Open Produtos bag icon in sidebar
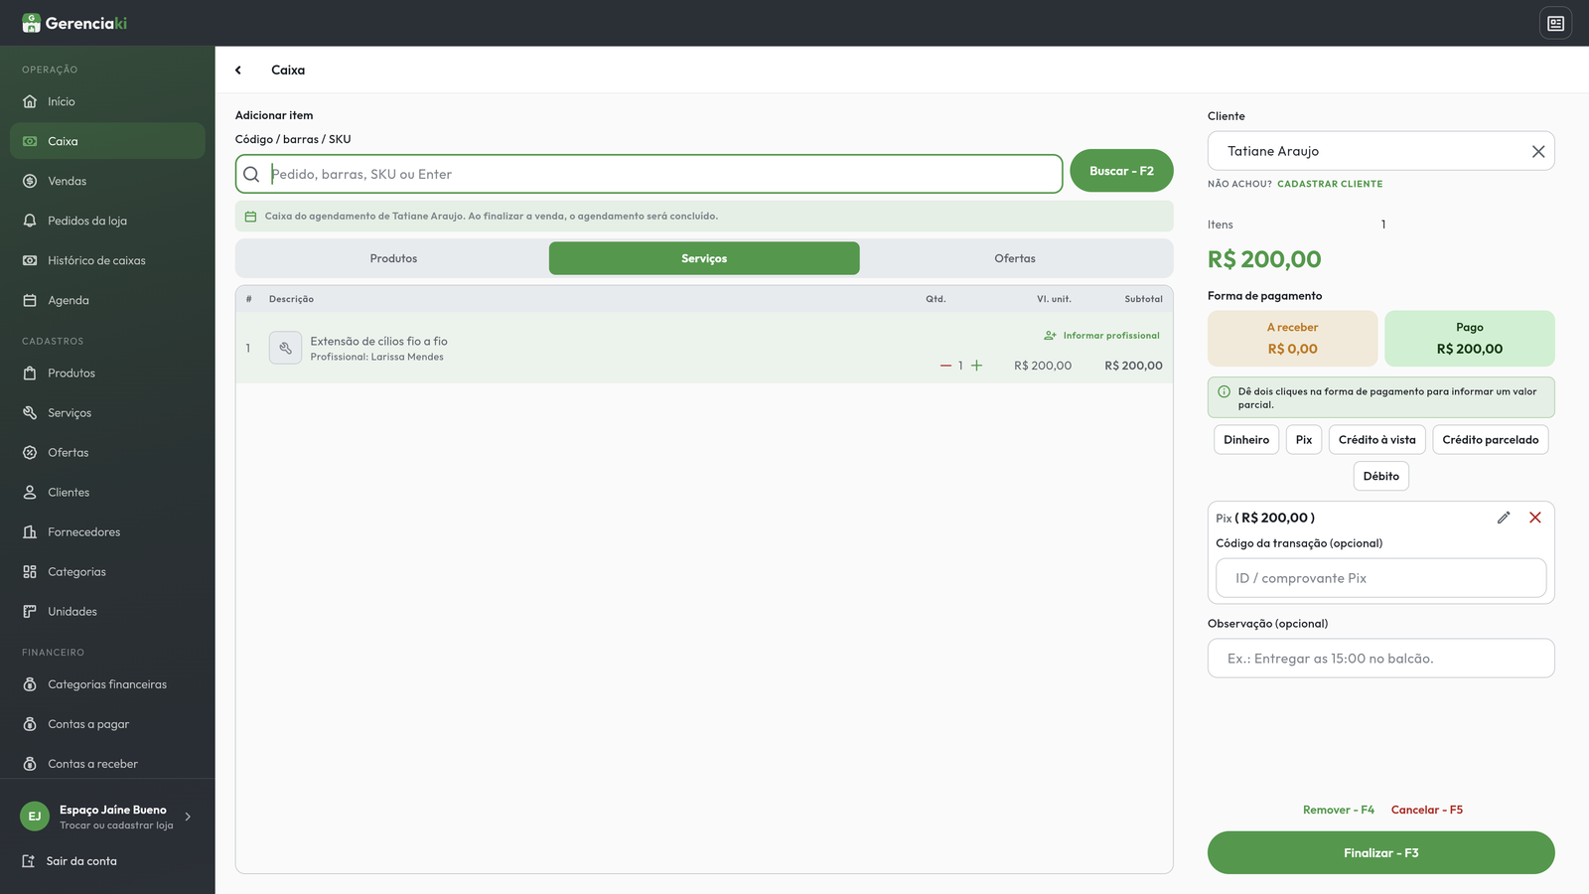The image size is (1589, 894). coord(30,372)
